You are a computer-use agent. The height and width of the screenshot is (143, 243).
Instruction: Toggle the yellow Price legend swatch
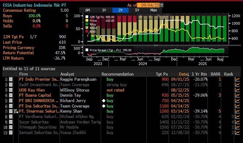pyautogui.click(x=87, y=20)
